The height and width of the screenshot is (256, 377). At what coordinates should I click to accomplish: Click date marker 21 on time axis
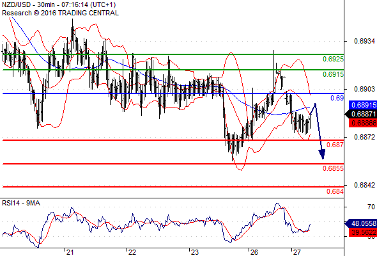point(70,252)
